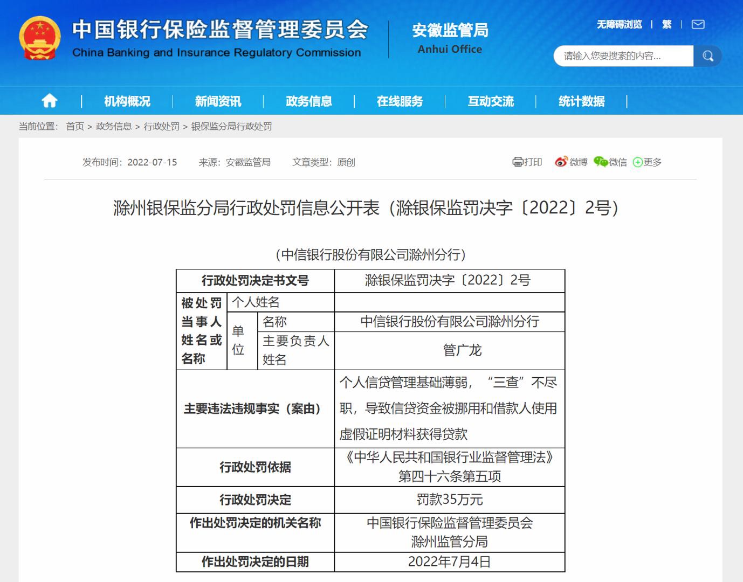Open the email envelope icon
743x582 pixels.
tap(698, 24)
